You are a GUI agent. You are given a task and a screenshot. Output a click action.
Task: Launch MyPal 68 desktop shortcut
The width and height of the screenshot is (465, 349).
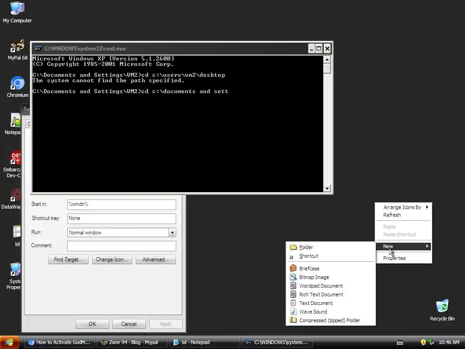click(17, 50)
